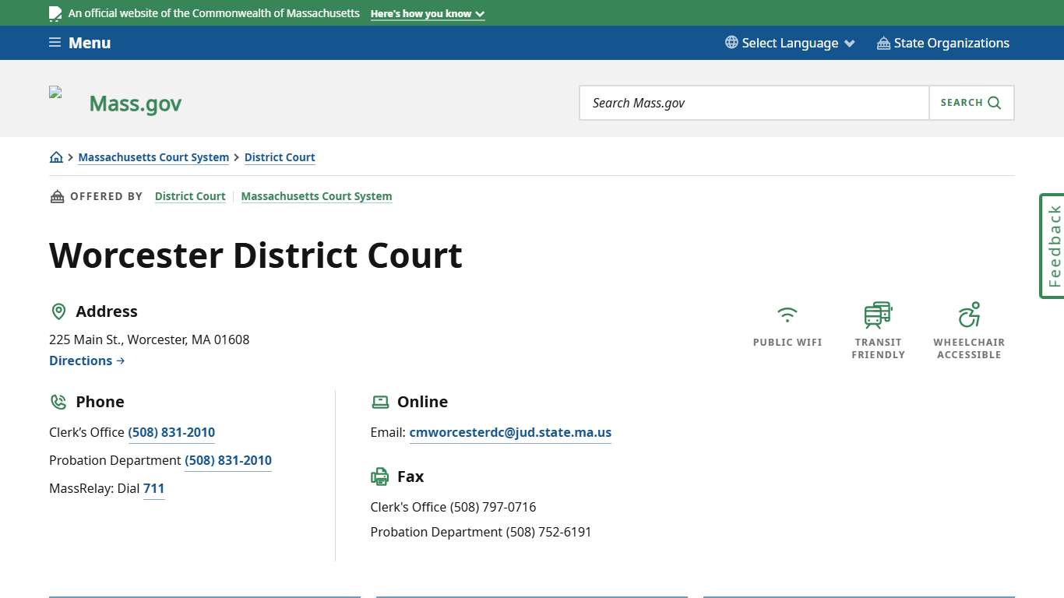Click the Wheelchair Accessible icon

pyautogui.click(x=969, y=315)
